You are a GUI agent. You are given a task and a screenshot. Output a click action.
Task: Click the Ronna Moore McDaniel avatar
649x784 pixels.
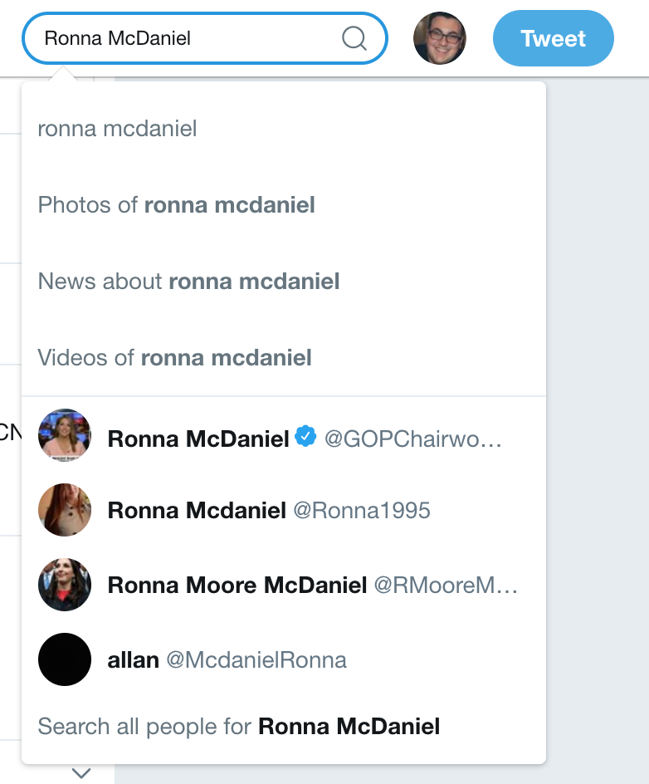[x=65, y=585]
